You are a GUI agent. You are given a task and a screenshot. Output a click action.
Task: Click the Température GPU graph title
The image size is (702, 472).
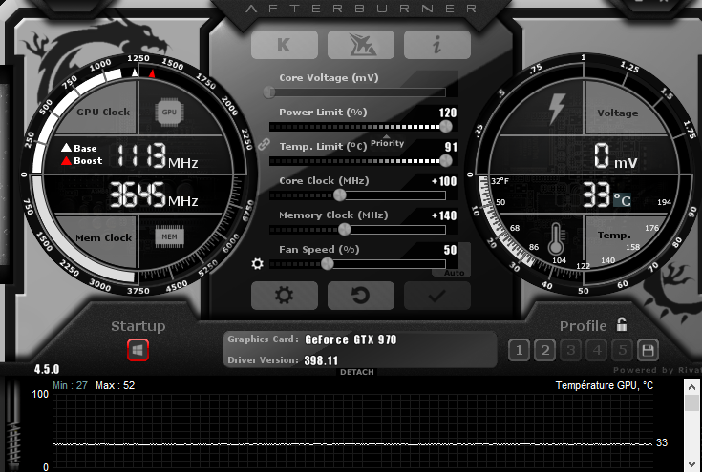[604, 385]
